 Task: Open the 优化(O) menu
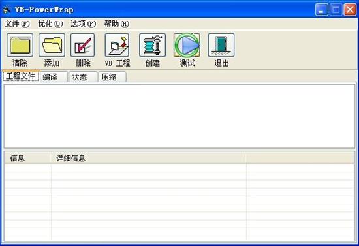click(x=50, y=23)
